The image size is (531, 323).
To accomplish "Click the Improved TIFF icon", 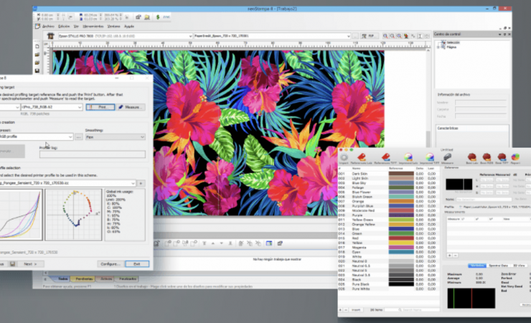I will (x=429, y=157).
